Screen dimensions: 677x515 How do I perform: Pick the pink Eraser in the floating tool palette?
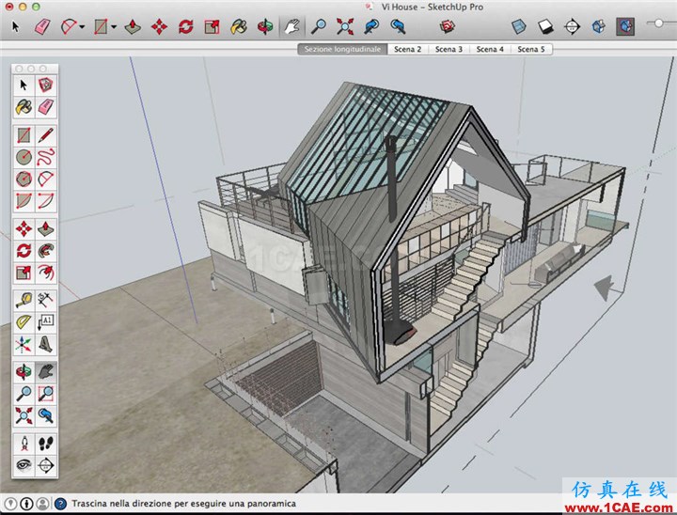pyautogui.click(x=46, y=107)
